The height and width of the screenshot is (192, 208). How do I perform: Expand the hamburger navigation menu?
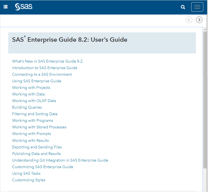click(197, 7)
